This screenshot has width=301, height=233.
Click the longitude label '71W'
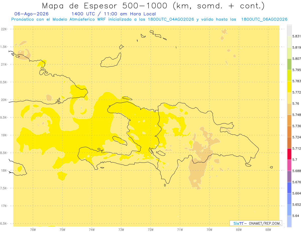point(180,230)
